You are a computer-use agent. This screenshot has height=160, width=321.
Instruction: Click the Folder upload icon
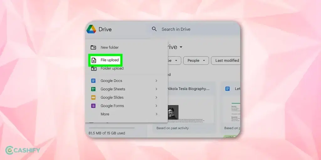point(93,68)
